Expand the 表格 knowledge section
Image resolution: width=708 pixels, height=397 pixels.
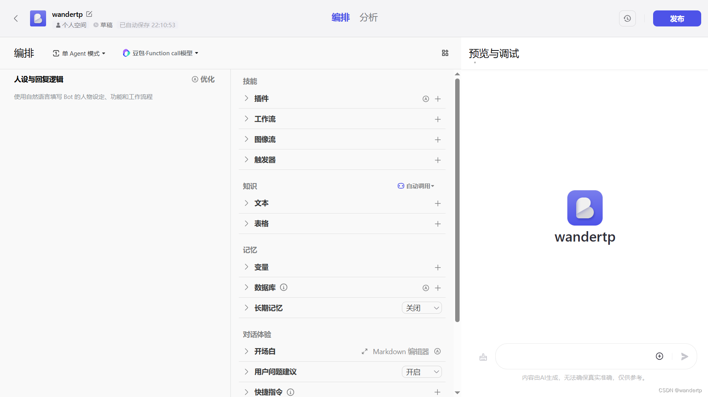click(246, 224)
